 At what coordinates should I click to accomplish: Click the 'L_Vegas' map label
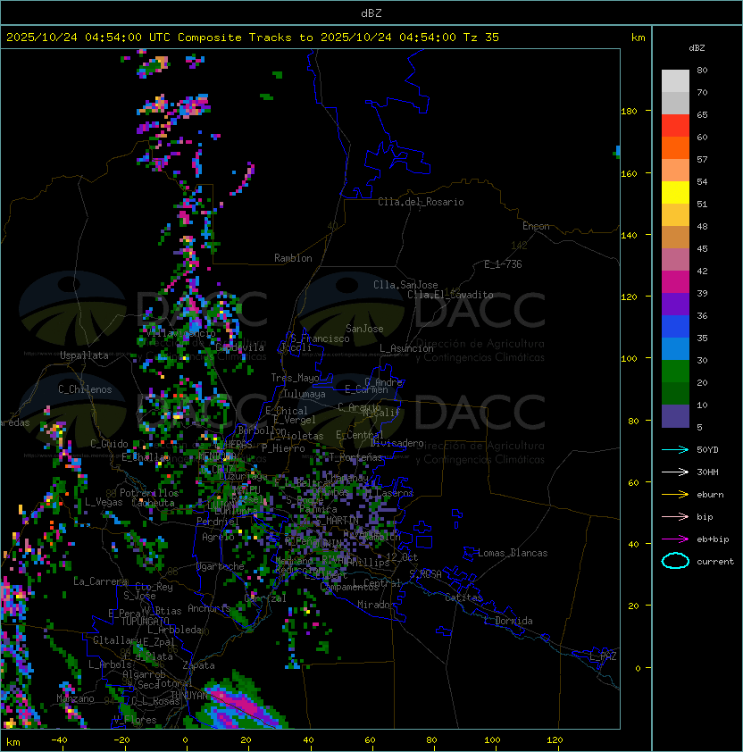[x=104, y=502]
